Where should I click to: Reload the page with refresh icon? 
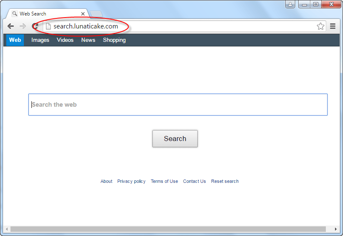point(35,26)
